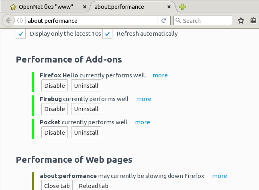Open a new tab with the plus icon
The width and height of the screenshot is (259, 190).
(182, 7)
